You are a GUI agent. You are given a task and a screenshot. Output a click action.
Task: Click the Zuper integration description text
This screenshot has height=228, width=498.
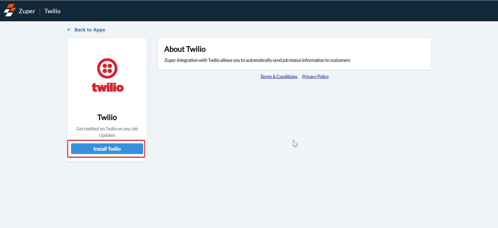click(x=257, y=60)
